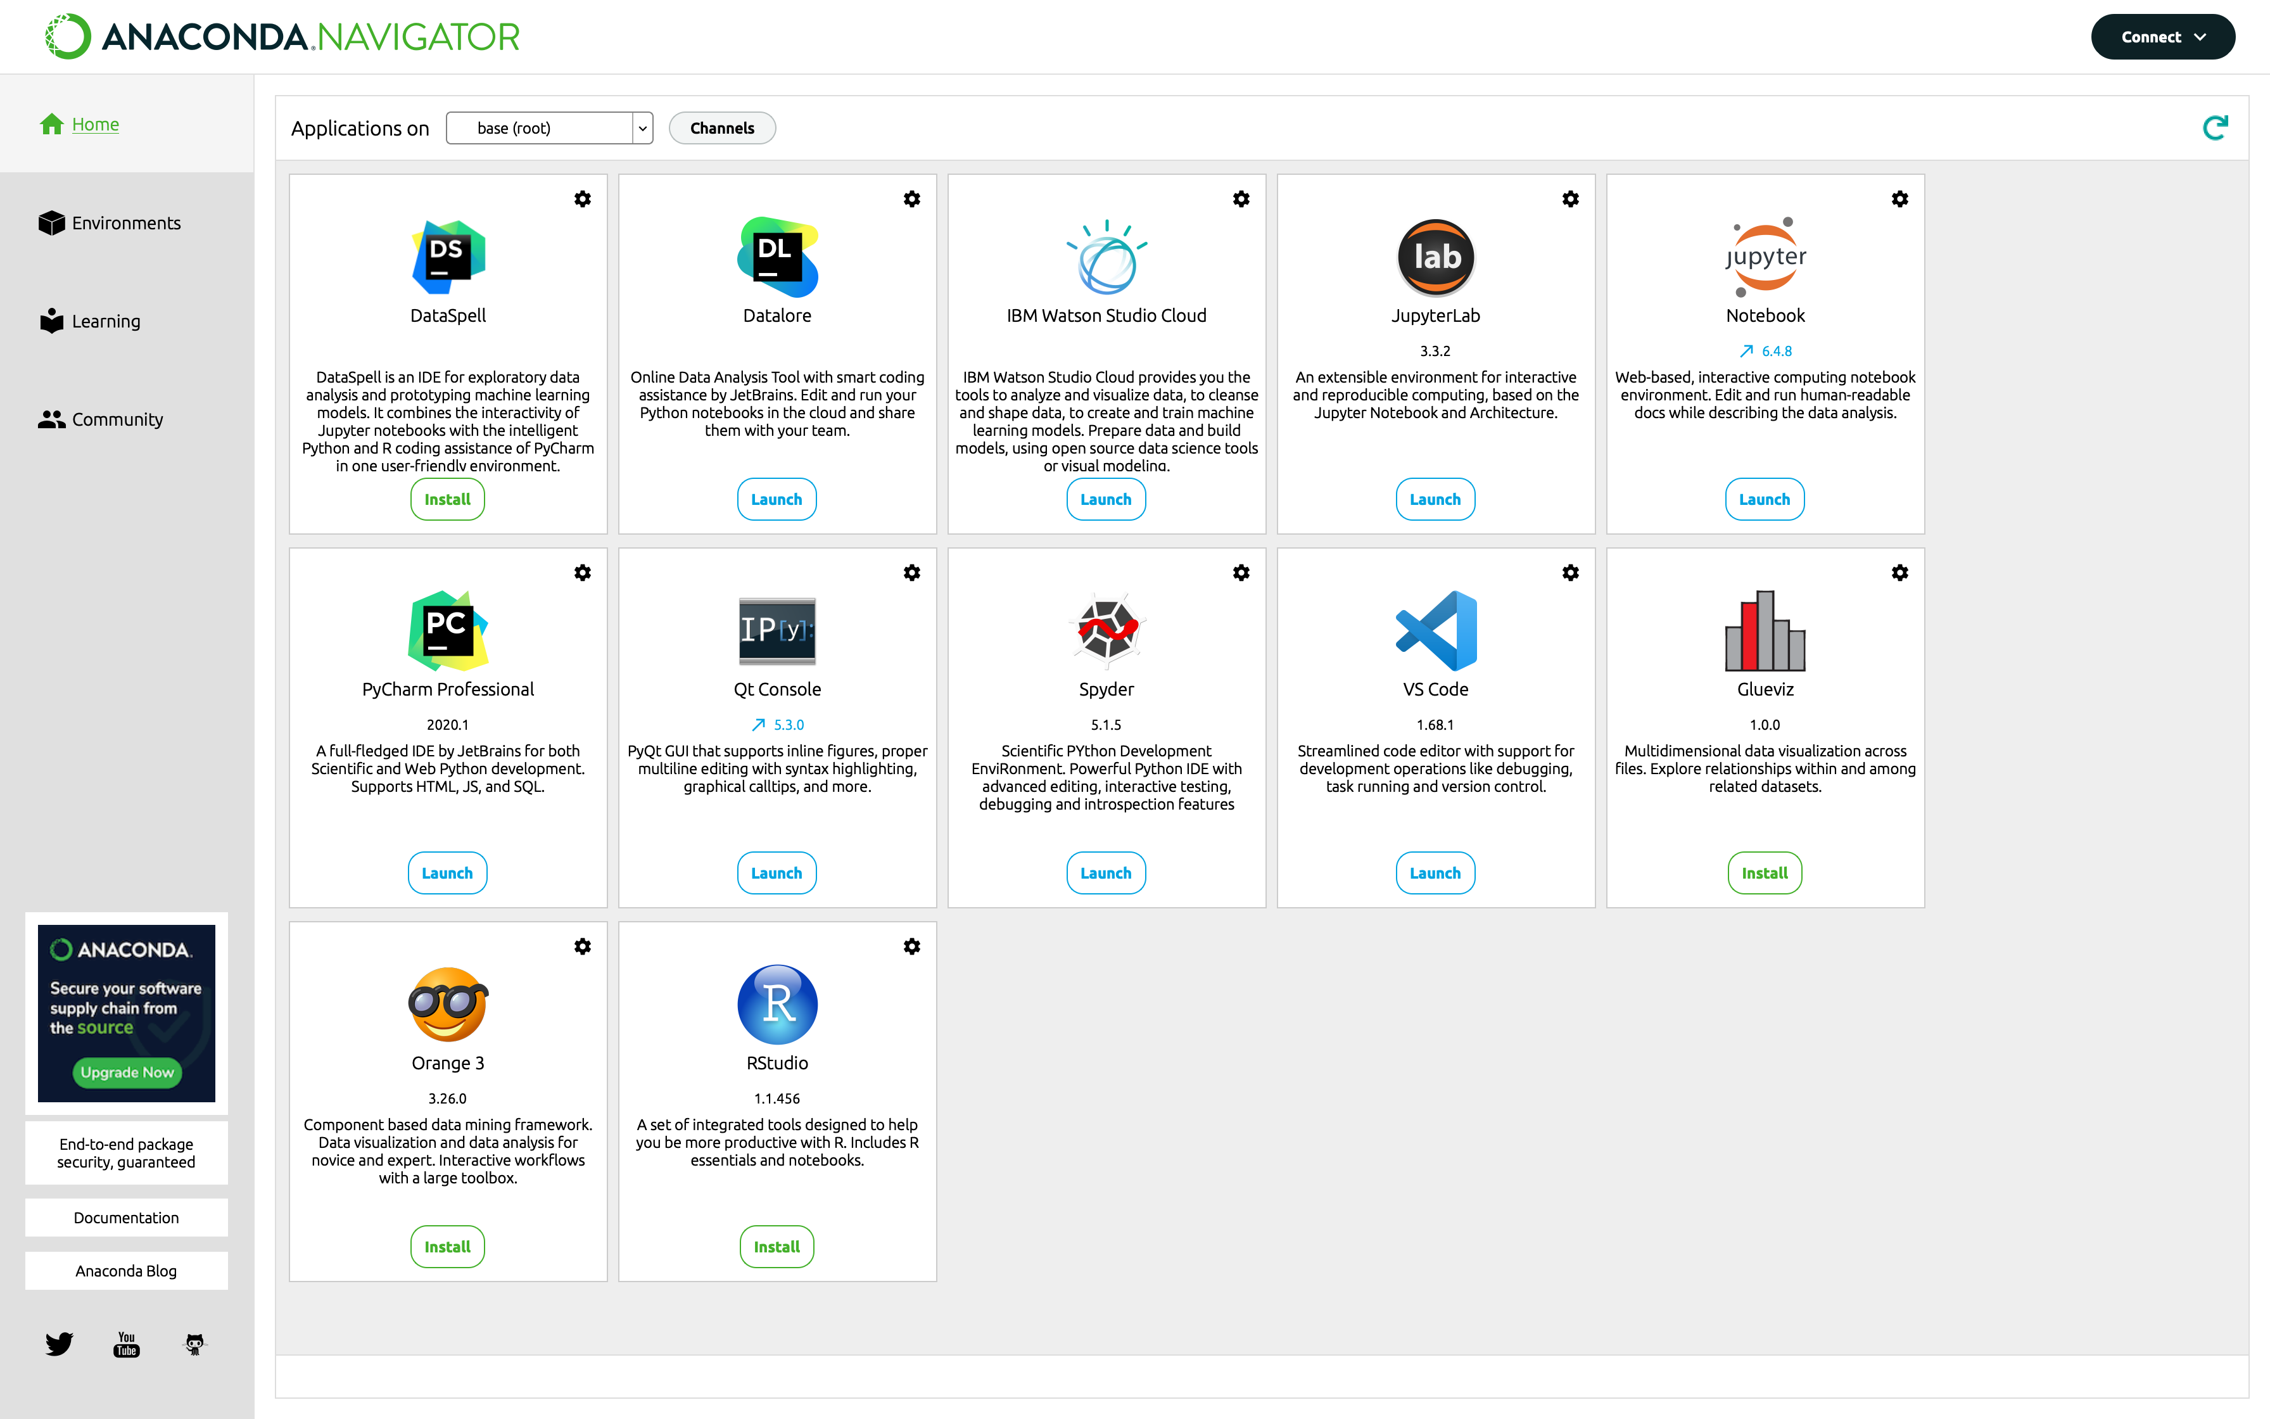Expand the Connect dropdown button
This screenshot has height=1419, width=2270.
pyautogui.click(x=2162, y=37)
